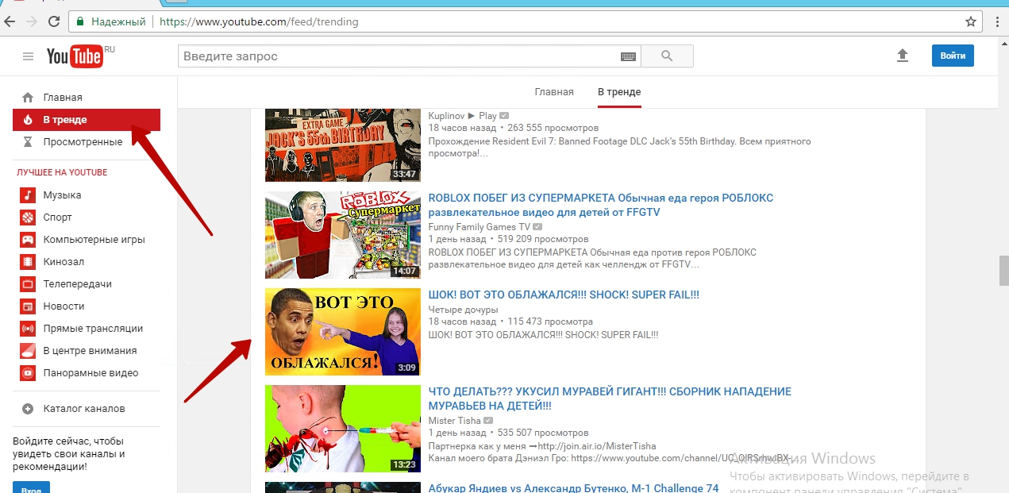
Task: Switch to the Главная tab above the feed
Action: pos(554,92)
